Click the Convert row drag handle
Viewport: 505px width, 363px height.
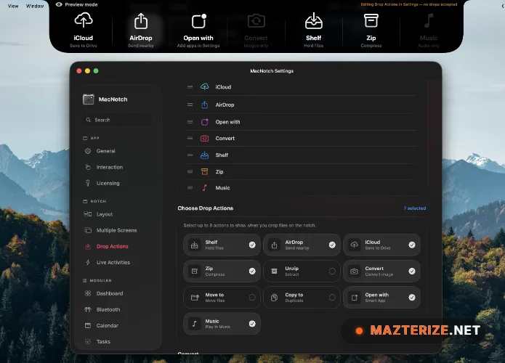click(190, 138)
